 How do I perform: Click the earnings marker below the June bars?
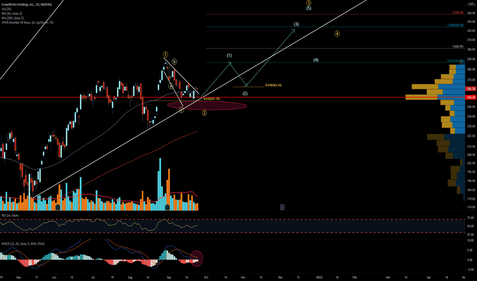coord(58,207)
